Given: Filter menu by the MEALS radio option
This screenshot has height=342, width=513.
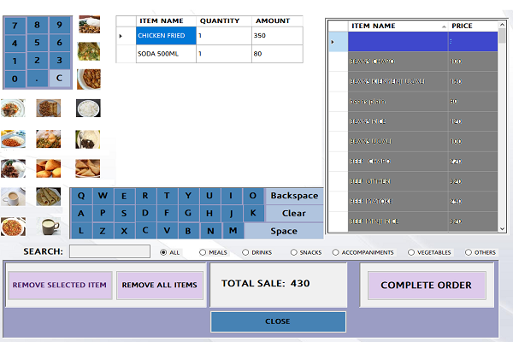Looking at the screenshot, I should (203, 252).
